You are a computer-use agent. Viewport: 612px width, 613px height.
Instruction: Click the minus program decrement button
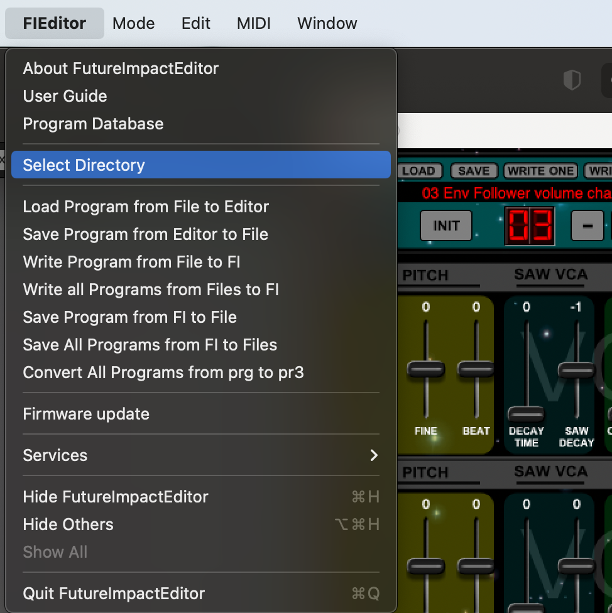coord(587,225)
